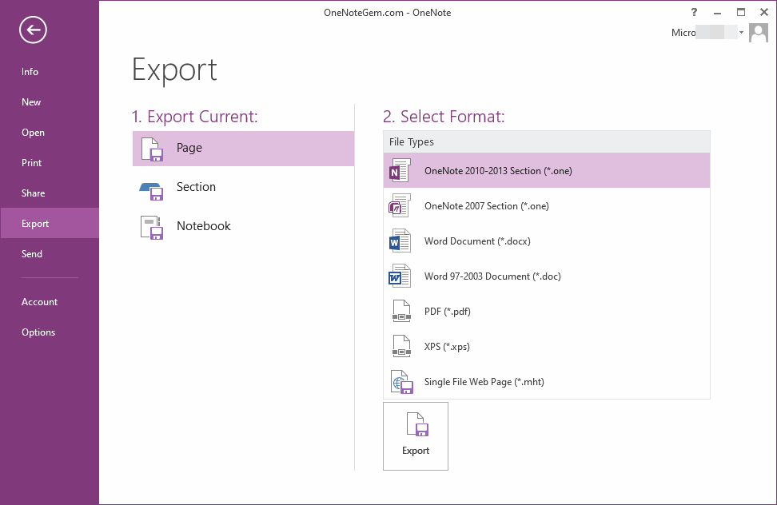This screenshot has height=505, width=777.
Task: Open the Options menu entry
Action: coord(38,332)
